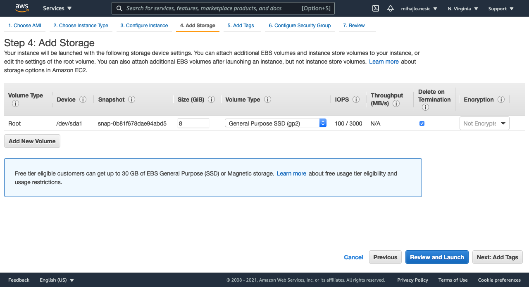Go to 7. Review step

click(x=354, y=26)
